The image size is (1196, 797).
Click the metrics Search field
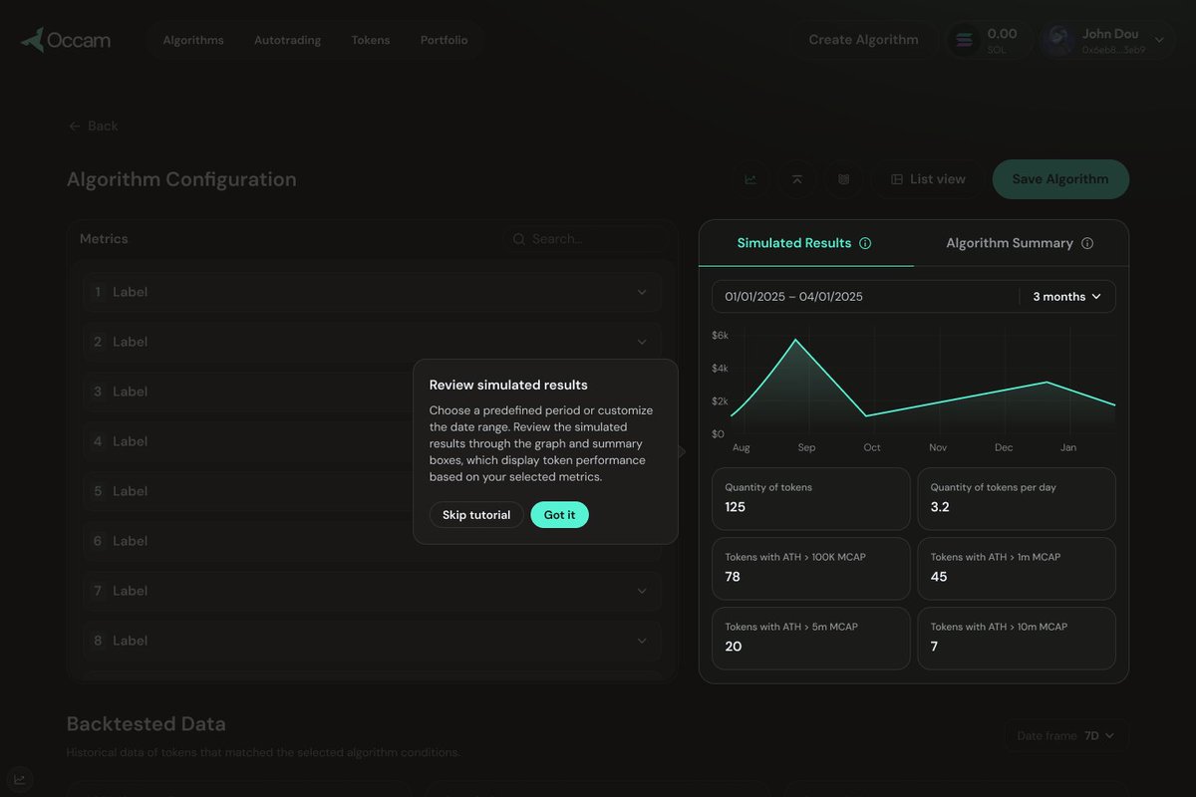586,239
